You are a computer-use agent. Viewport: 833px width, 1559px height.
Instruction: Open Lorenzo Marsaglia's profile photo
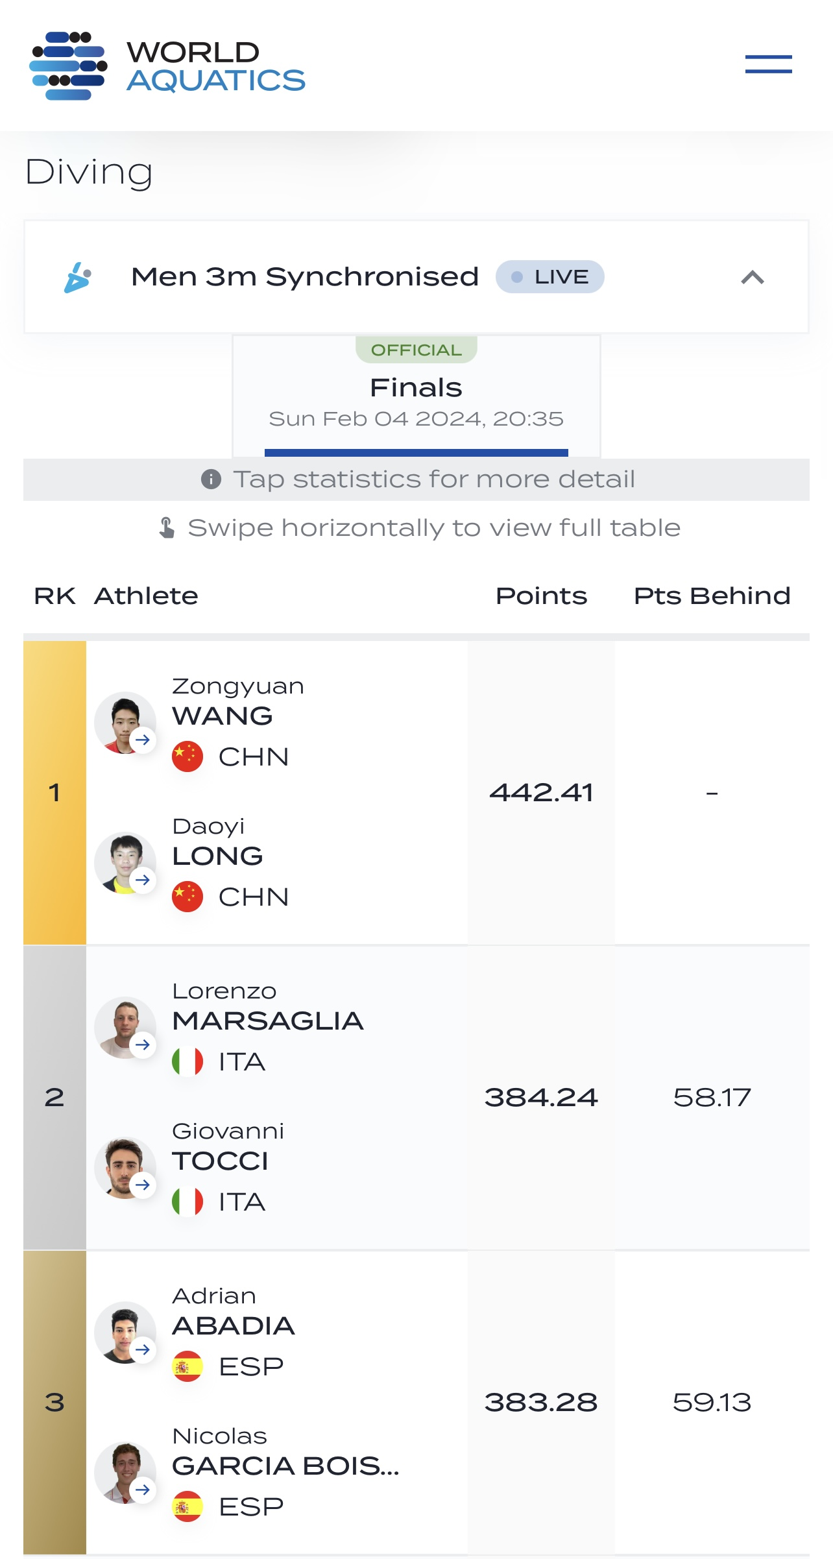coord(124,1026)
